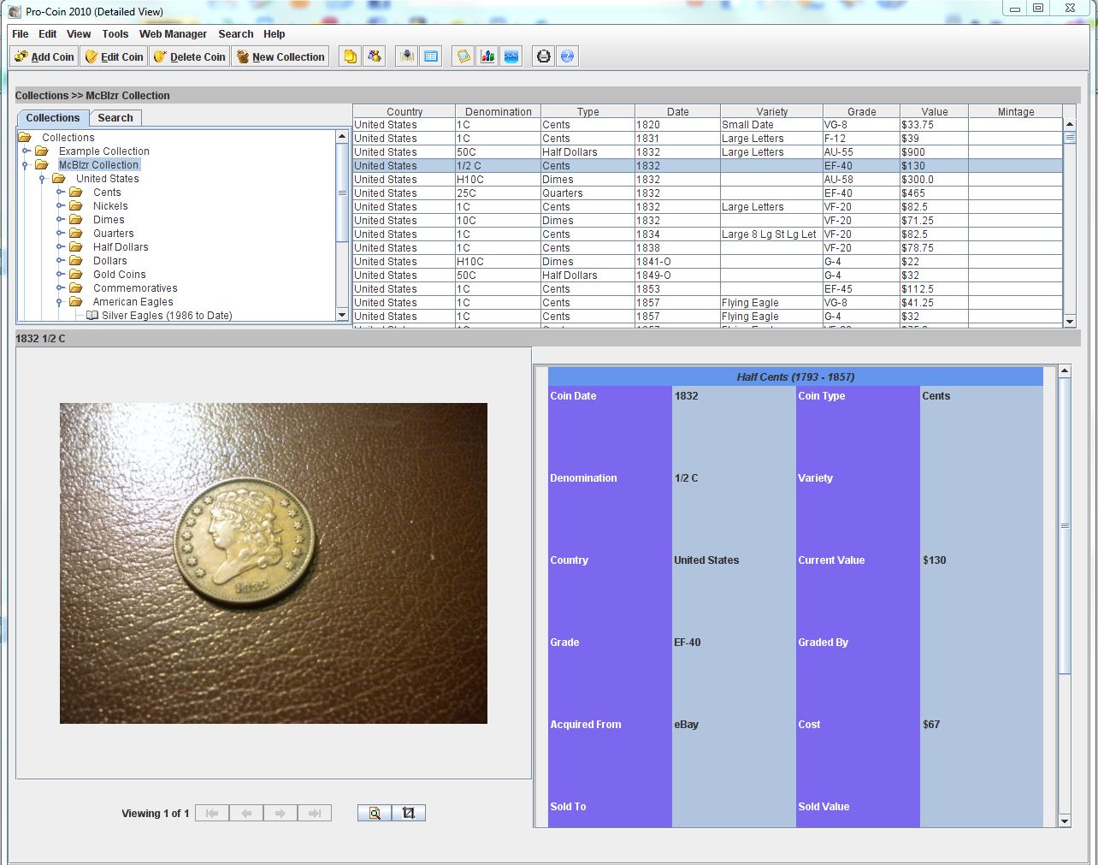The height and width of the screenshot is (865, 1098).
Task: Click the coin list vertical scrollbar down arrow
Action: click(x=1070, y=321)
